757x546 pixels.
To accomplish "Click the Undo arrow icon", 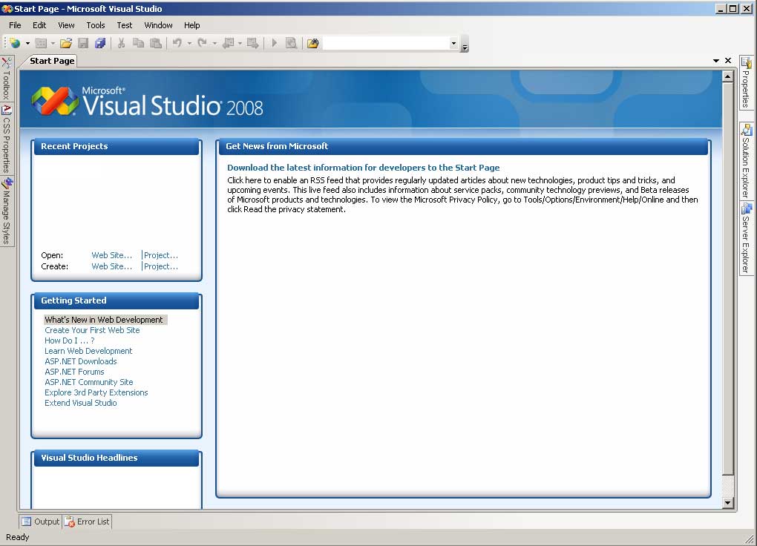I will click(177, 44).
